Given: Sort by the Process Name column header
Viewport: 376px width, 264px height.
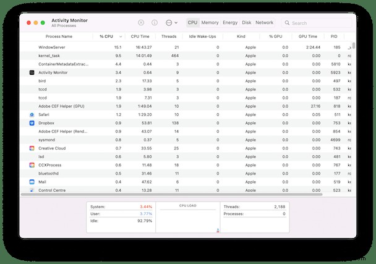Looking at the screenshot, I should (59, 36).
